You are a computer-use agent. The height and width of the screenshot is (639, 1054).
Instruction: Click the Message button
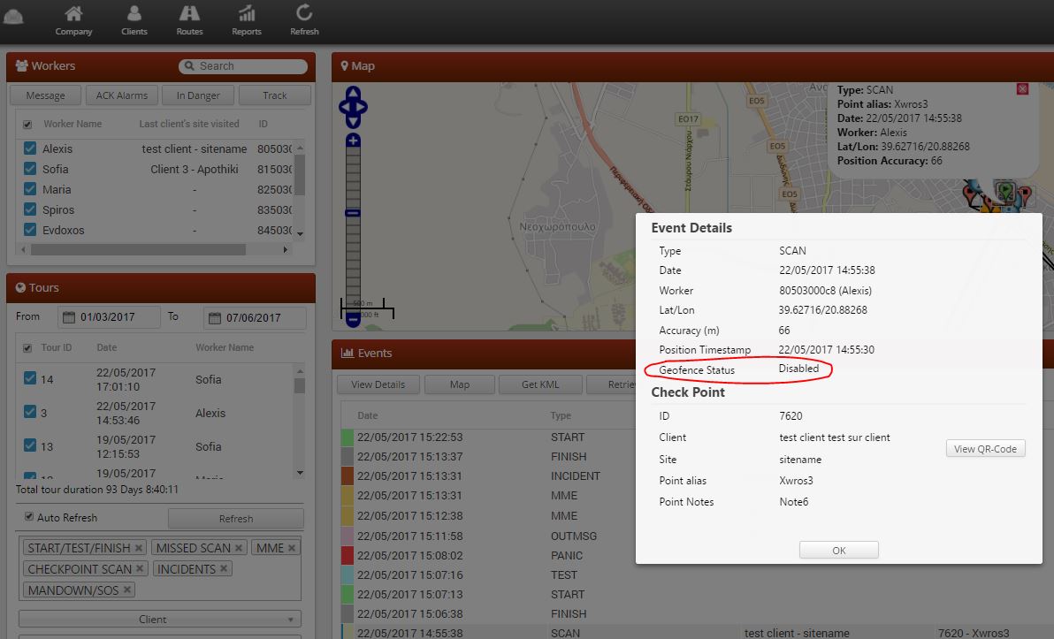point(46,95)
